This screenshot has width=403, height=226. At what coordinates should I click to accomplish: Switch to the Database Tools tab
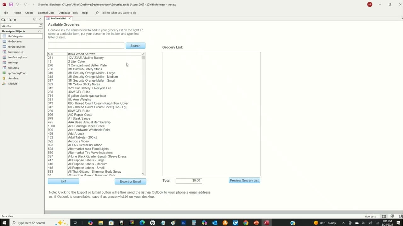pos(68,13)
